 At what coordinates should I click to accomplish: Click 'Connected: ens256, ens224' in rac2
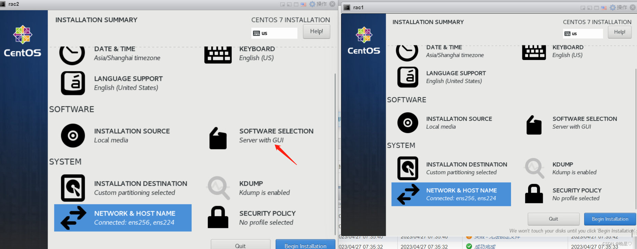pyautogui.click(x=134, y=222)
